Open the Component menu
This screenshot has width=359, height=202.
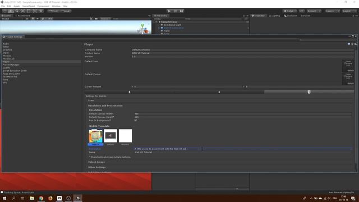click(43, 6)
